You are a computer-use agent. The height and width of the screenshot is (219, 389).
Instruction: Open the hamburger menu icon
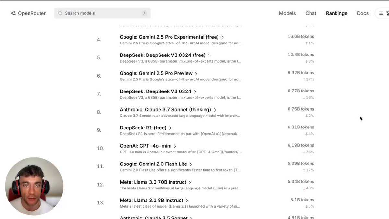coord(381,13)
